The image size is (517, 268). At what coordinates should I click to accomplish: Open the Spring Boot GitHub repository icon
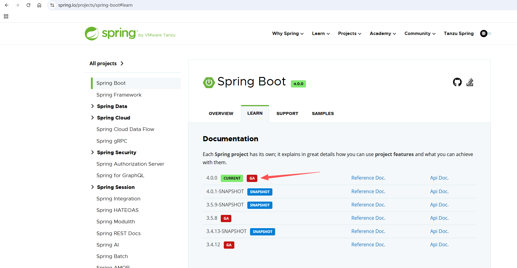457,82
